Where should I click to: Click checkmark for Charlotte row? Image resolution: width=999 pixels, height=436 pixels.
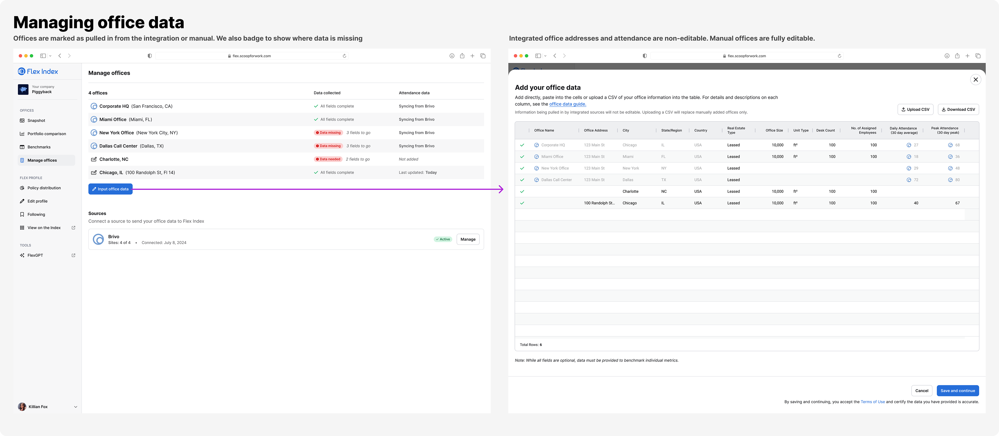522,192
